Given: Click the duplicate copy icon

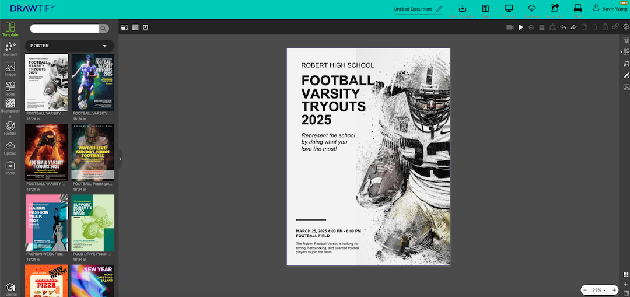Looking at the screenshot, I should pyautogui.click(x=584, y=27).
